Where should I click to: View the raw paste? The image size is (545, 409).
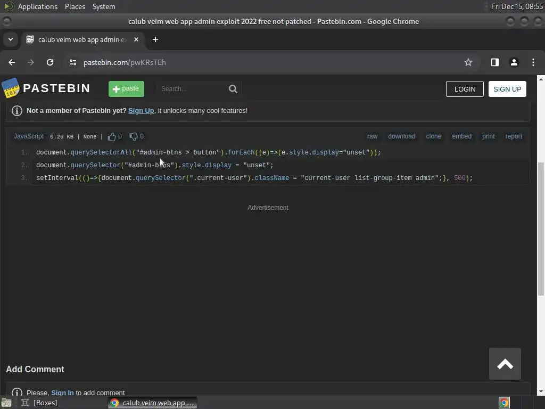click(x=372, y=136)
